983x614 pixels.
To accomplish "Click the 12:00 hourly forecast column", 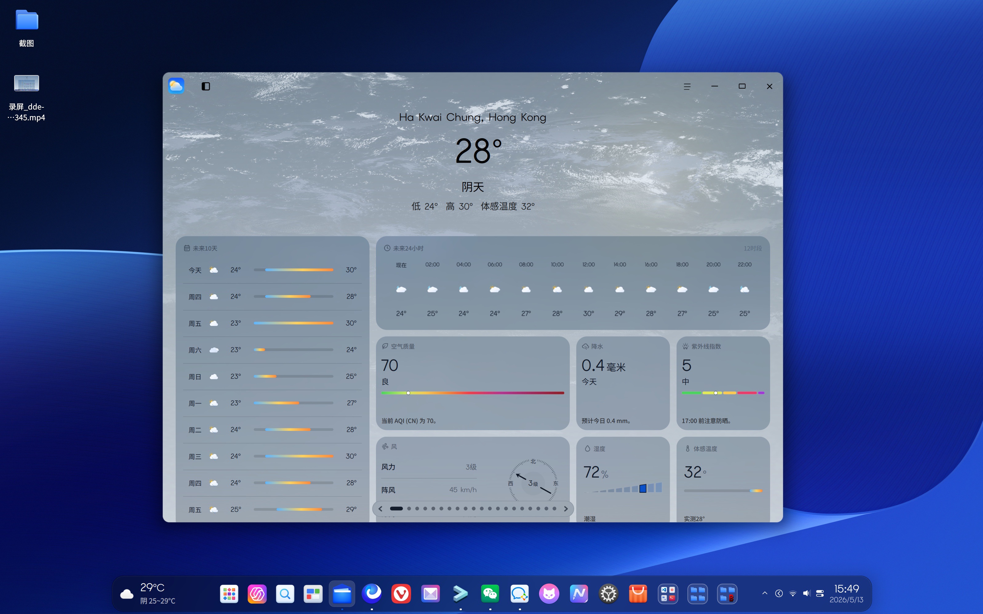I will coord(588,289).
